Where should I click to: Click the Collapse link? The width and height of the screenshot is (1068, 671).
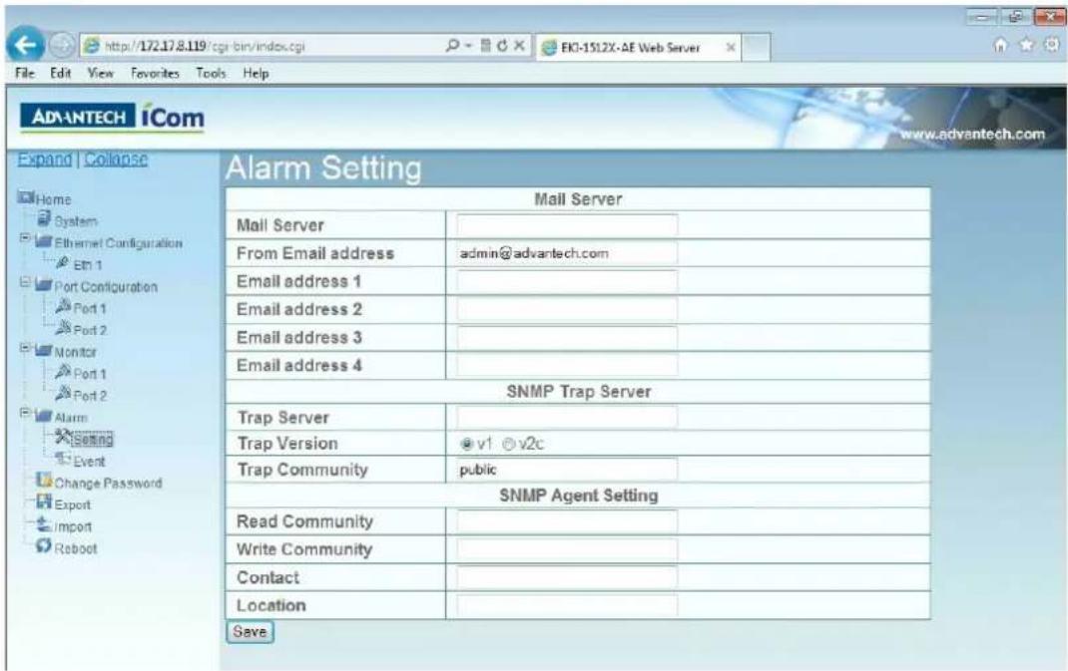tap(116, 160)
